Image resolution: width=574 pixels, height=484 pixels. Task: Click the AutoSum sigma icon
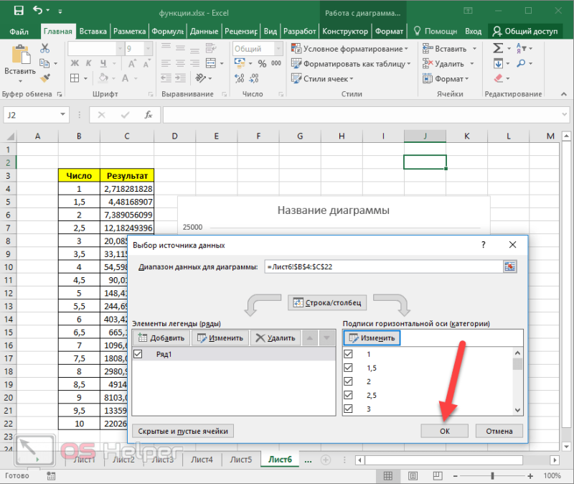pos(498,48)
